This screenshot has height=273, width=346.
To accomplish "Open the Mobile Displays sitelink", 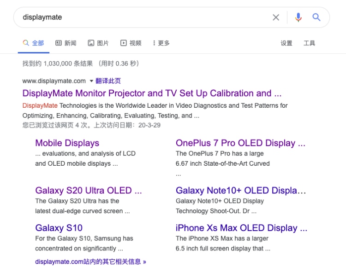I will click(x=67, y=143).
